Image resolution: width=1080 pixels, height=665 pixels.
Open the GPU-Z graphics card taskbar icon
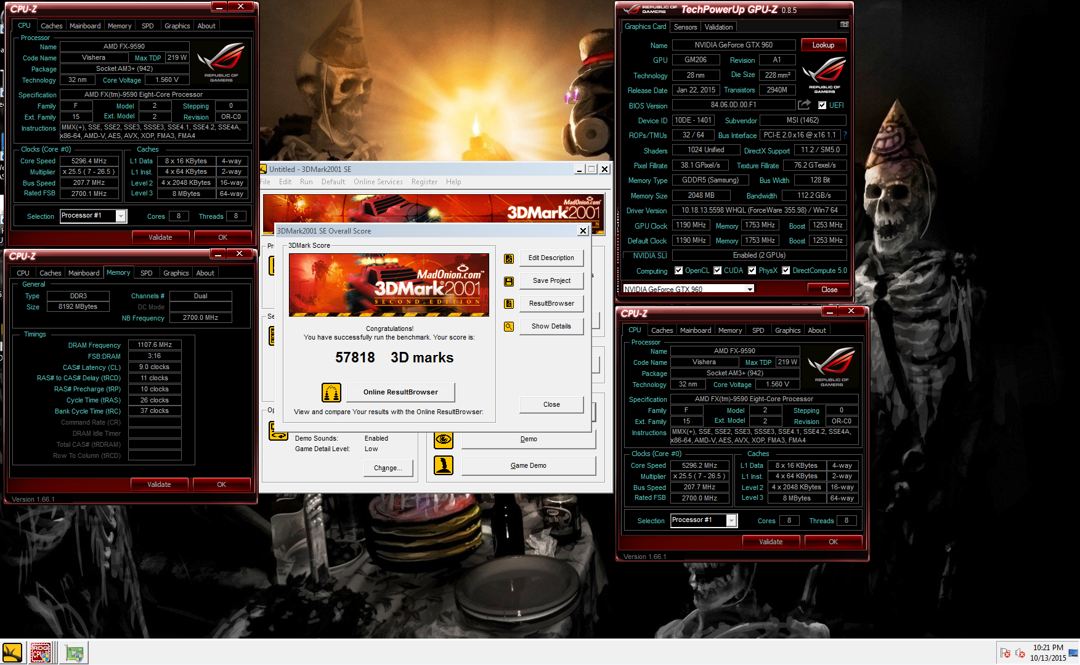(x=75, y=653)
